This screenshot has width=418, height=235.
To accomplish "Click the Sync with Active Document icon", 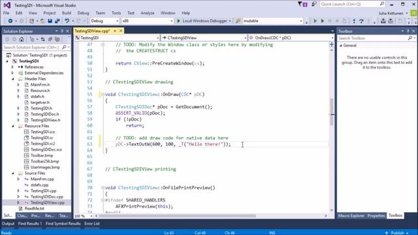I will pyautogui.click(x=42, y=39).
